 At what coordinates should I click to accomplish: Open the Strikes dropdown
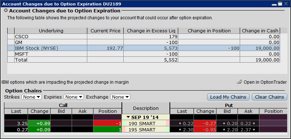(32, 97)
